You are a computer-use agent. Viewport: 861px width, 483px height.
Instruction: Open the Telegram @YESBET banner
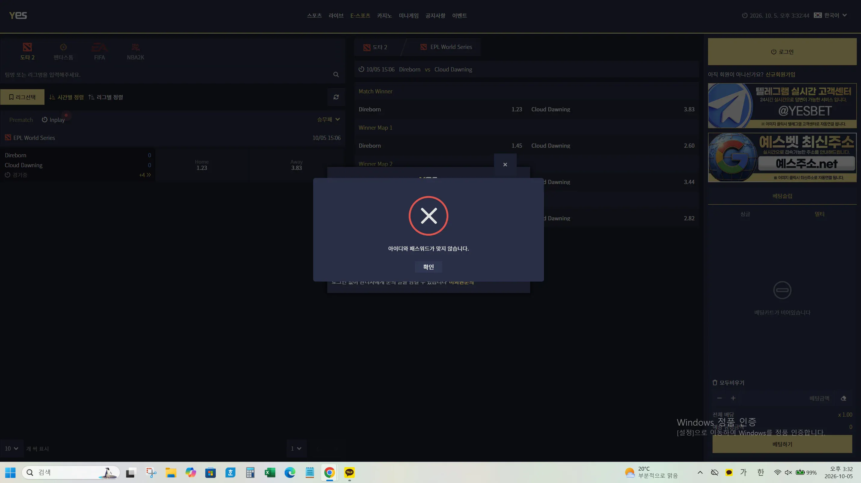click(x=782, y=105)
